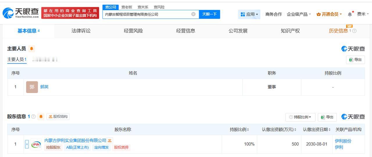The height and width of the screenshot is (157, 372).
Task: Switch to the 经营风险 tab
Action: pyautogui.click(x=133, y=31)
